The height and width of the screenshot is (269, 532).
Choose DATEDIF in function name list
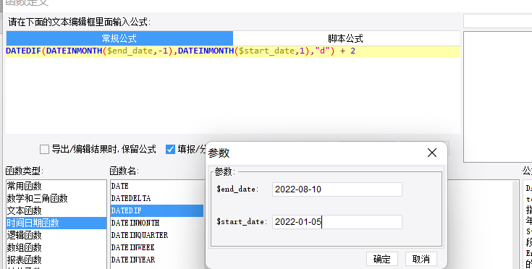157,210
